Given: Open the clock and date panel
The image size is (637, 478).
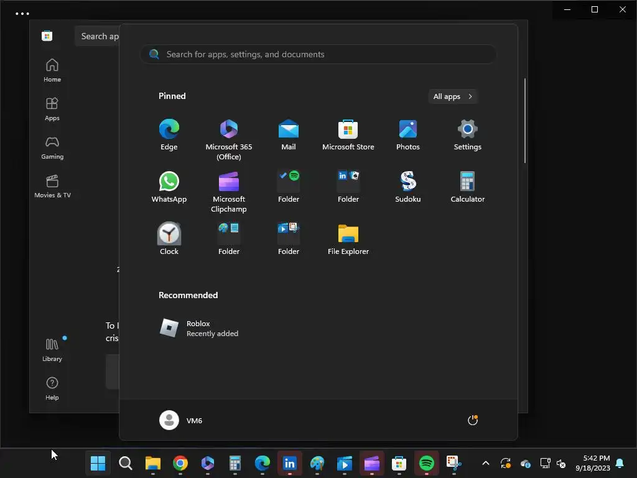Looking at the screenshot, I should tap(593, 463).
